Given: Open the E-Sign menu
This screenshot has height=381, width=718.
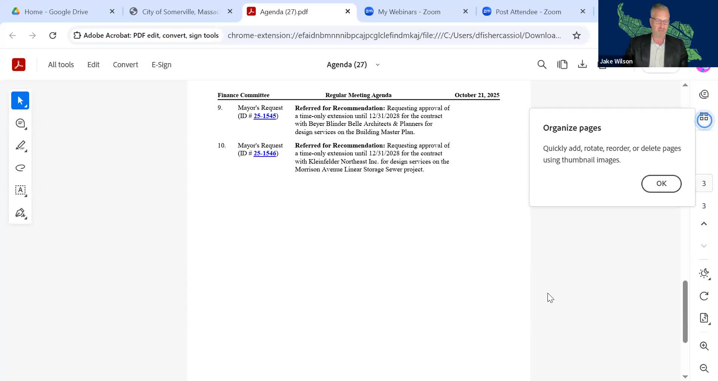Looking at the screenshot, I should [x=162, y=65].
